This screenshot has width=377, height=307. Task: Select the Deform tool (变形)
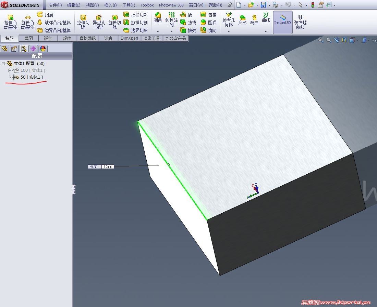pyautogui.click(x=242, y=20)
